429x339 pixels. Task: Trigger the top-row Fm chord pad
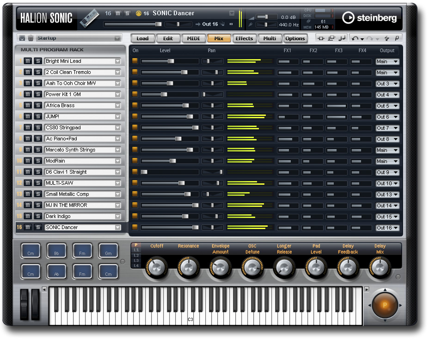[82, 251]
